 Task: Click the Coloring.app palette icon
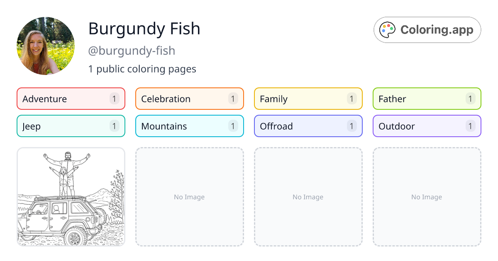click(x=388, y=30)
